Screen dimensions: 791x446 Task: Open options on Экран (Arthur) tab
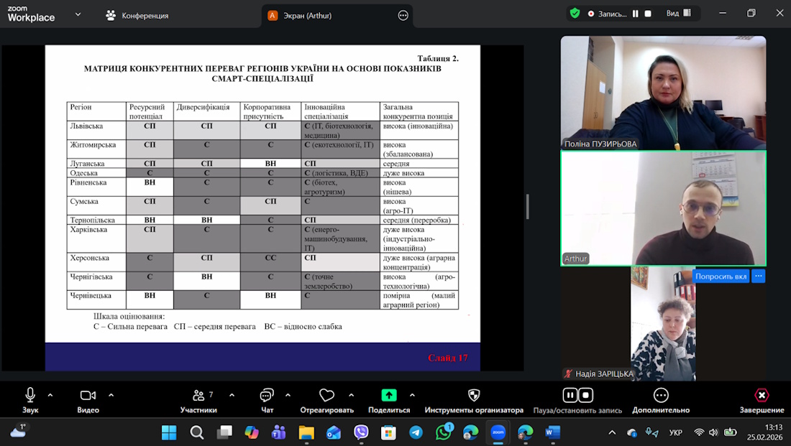tap(403, 15)
